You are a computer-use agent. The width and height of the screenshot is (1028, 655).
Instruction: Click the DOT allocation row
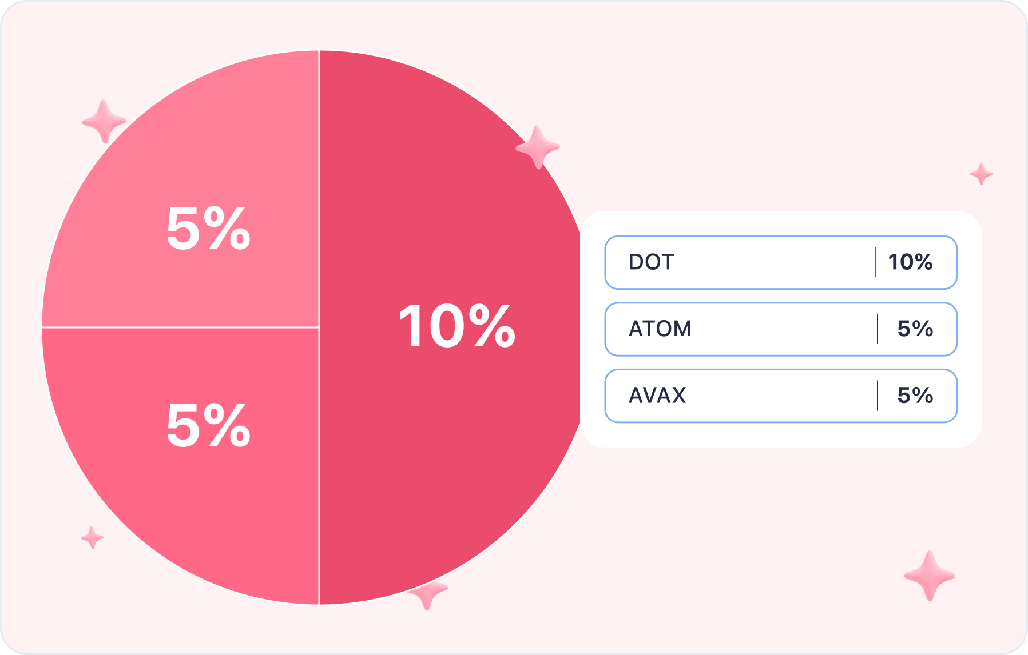point(781,262)
